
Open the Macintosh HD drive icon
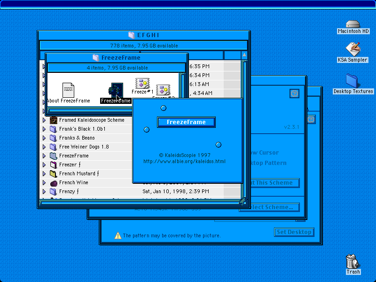point(352,24)
